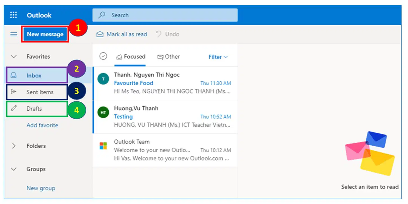
Task: Click sender name Thanh, Nguyen Thi Ngoc
Action: coord(147,75)
